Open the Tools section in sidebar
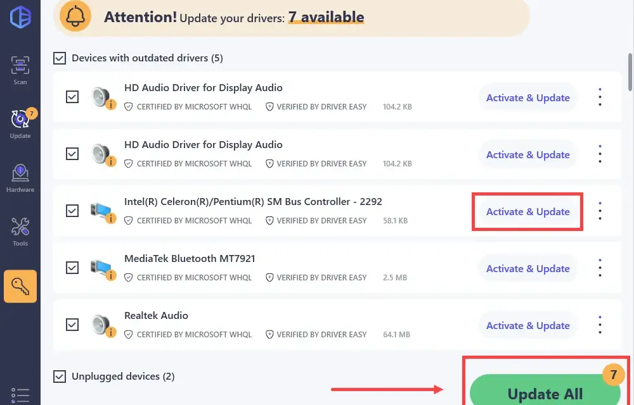 coord(20,232)
